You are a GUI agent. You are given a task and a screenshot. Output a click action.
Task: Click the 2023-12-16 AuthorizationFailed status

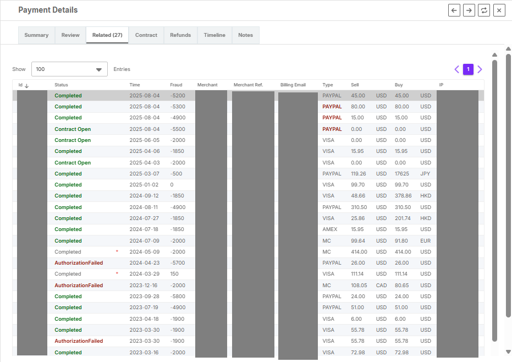[x=78, y=285]
